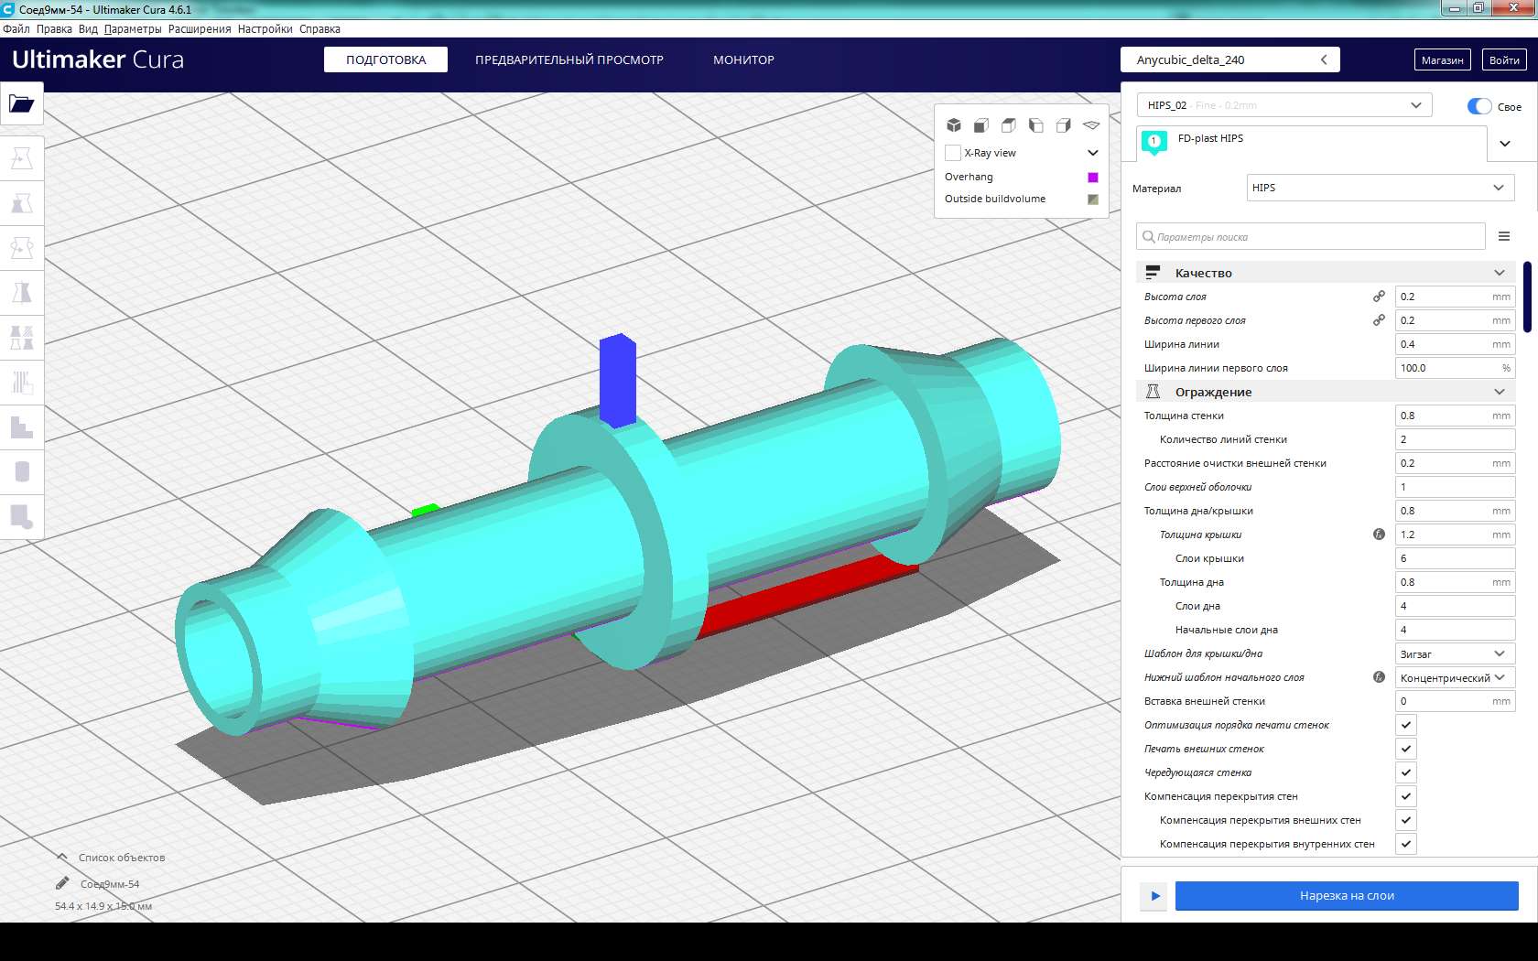Click the purple Overhang color swatch

tap(1092, 178)
